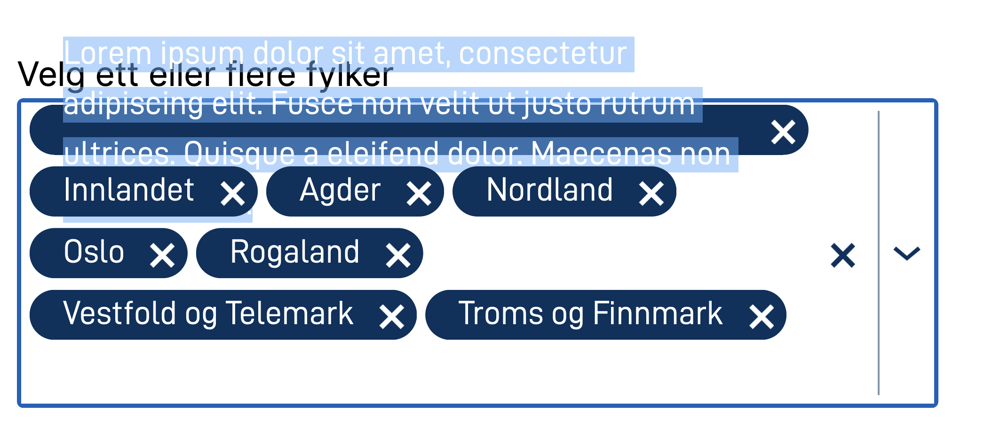
Task: Remove the Nordland tag via its X icon
Action: pyautogui.click(x=653, y=191)
